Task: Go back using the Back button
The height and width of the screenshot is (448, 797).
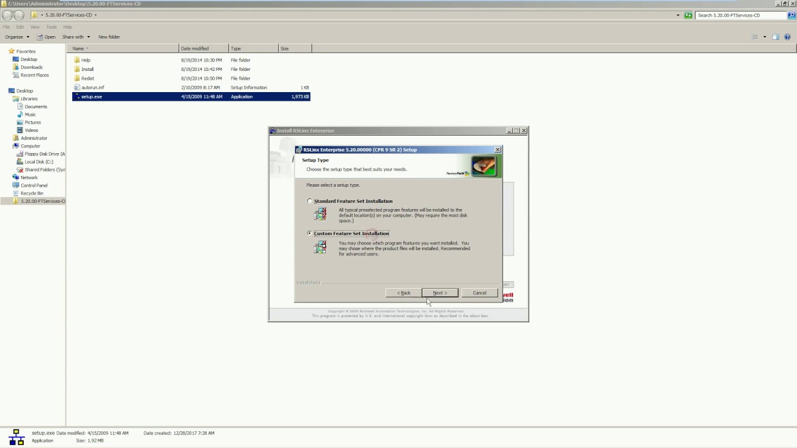Action: click(403, 292)
